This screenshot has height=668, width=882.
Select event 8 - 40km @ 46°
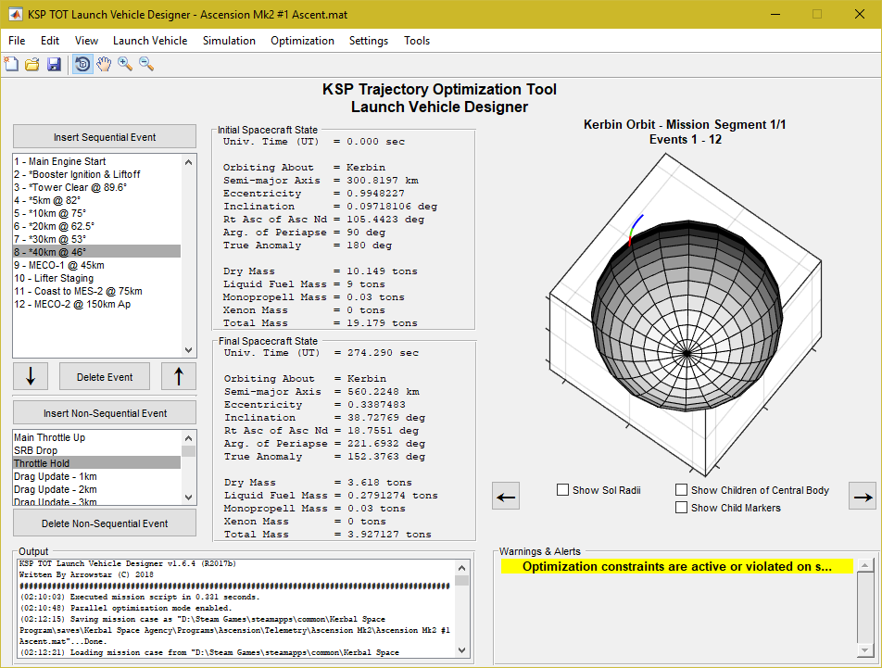(x=96, y=252)
